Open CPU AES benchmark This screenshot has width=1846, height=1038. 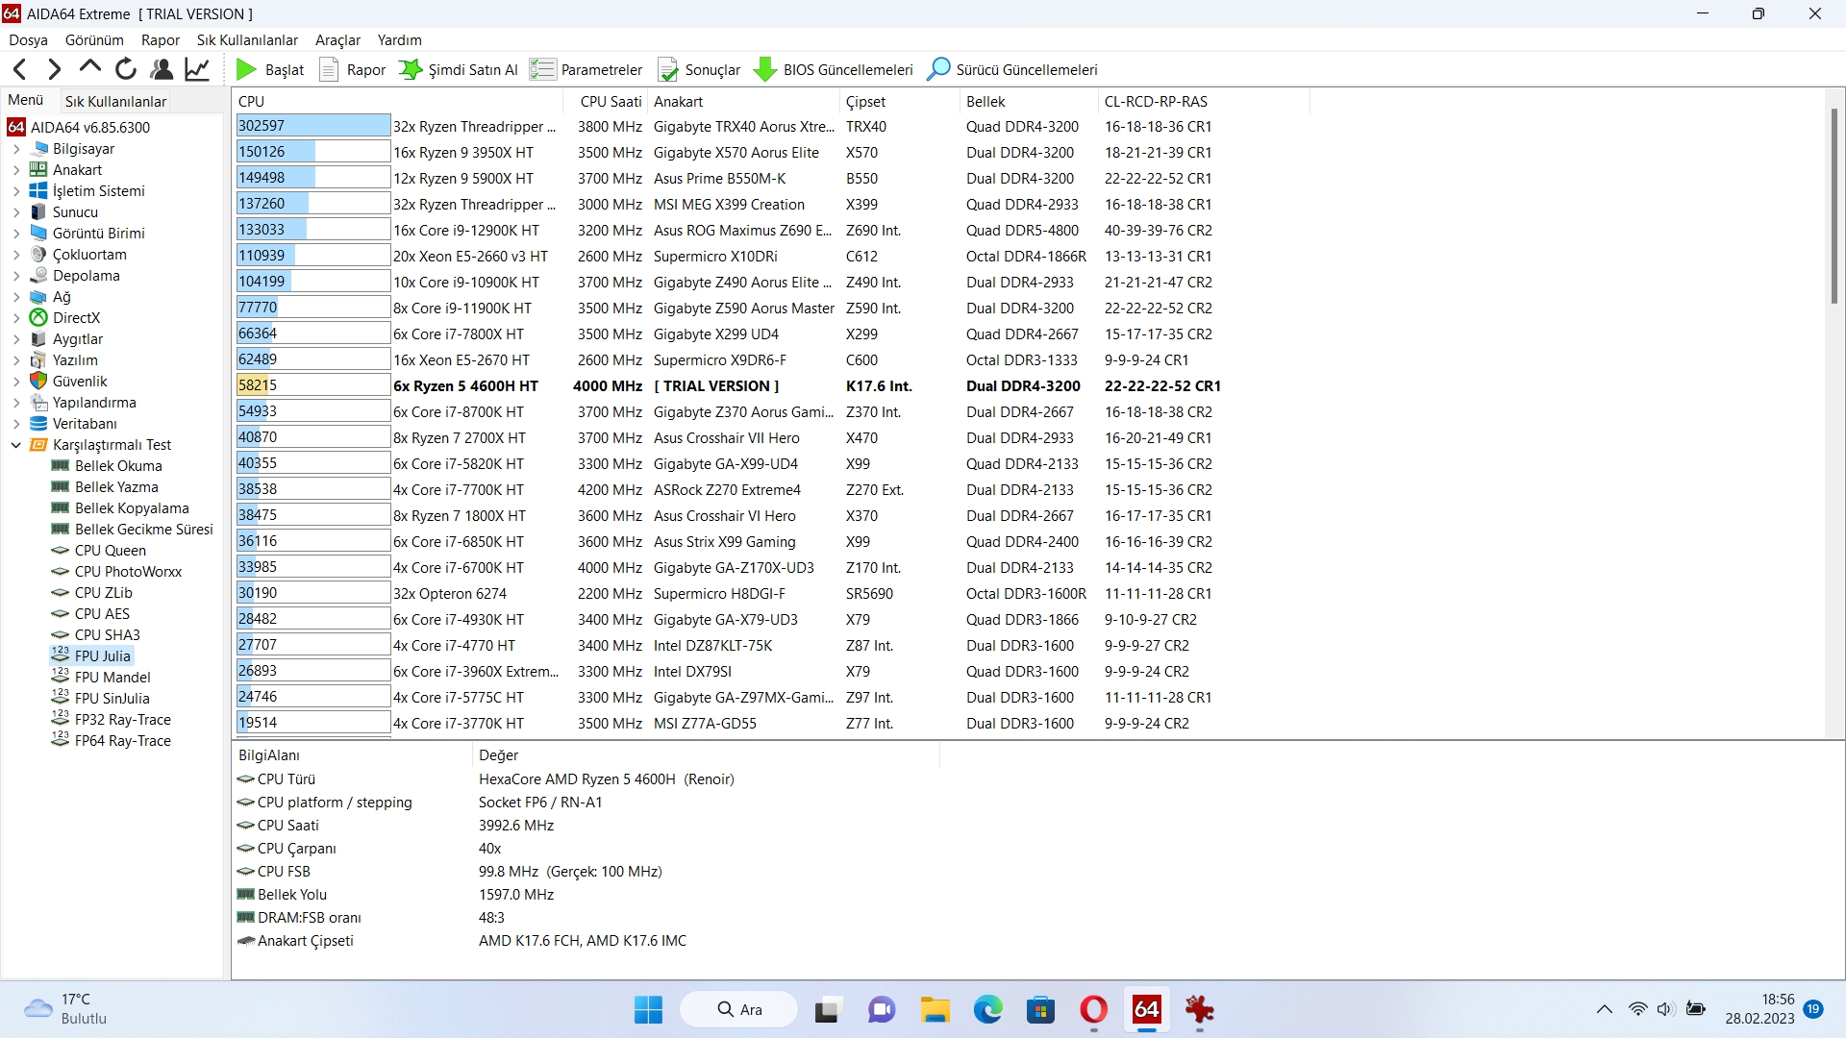point(90,614)
